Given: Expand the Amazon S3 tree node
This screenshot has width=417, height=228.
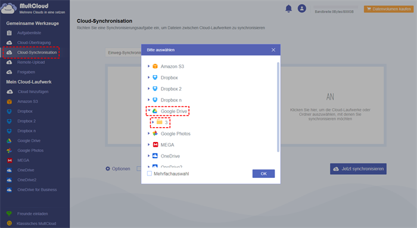Looking at the screenshot, I should 149,66.
